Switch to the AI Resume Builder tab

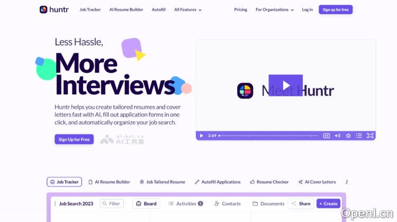pos(109,182)
